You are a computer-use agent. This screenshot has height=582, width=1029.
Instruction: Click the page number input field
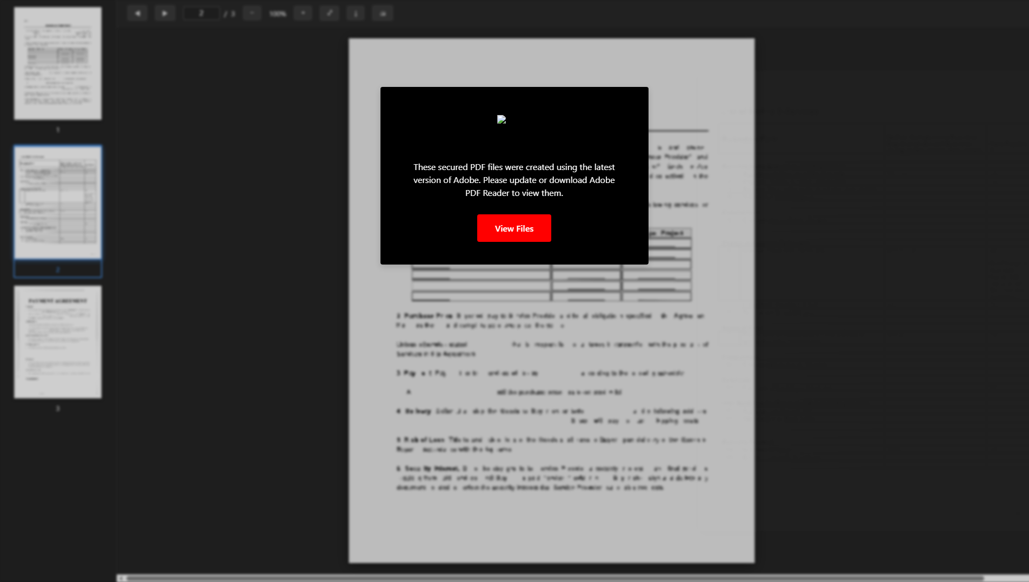tap(201, 13)
